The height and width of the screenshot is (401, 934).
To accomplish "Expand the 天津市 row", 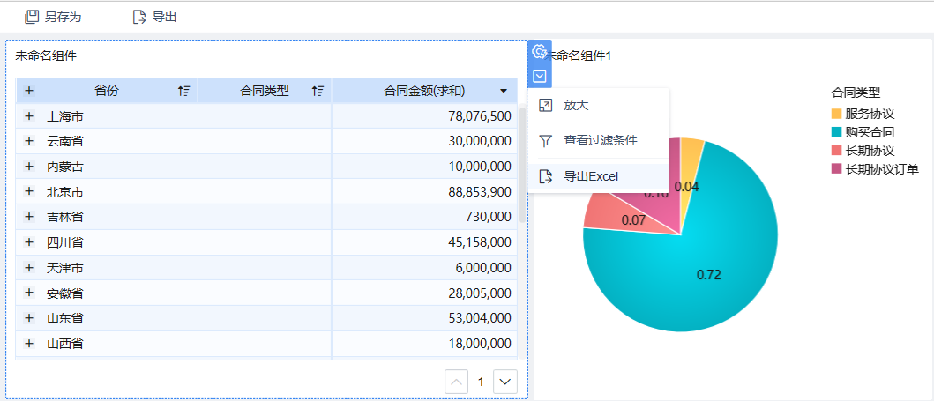I will [28, 268].
